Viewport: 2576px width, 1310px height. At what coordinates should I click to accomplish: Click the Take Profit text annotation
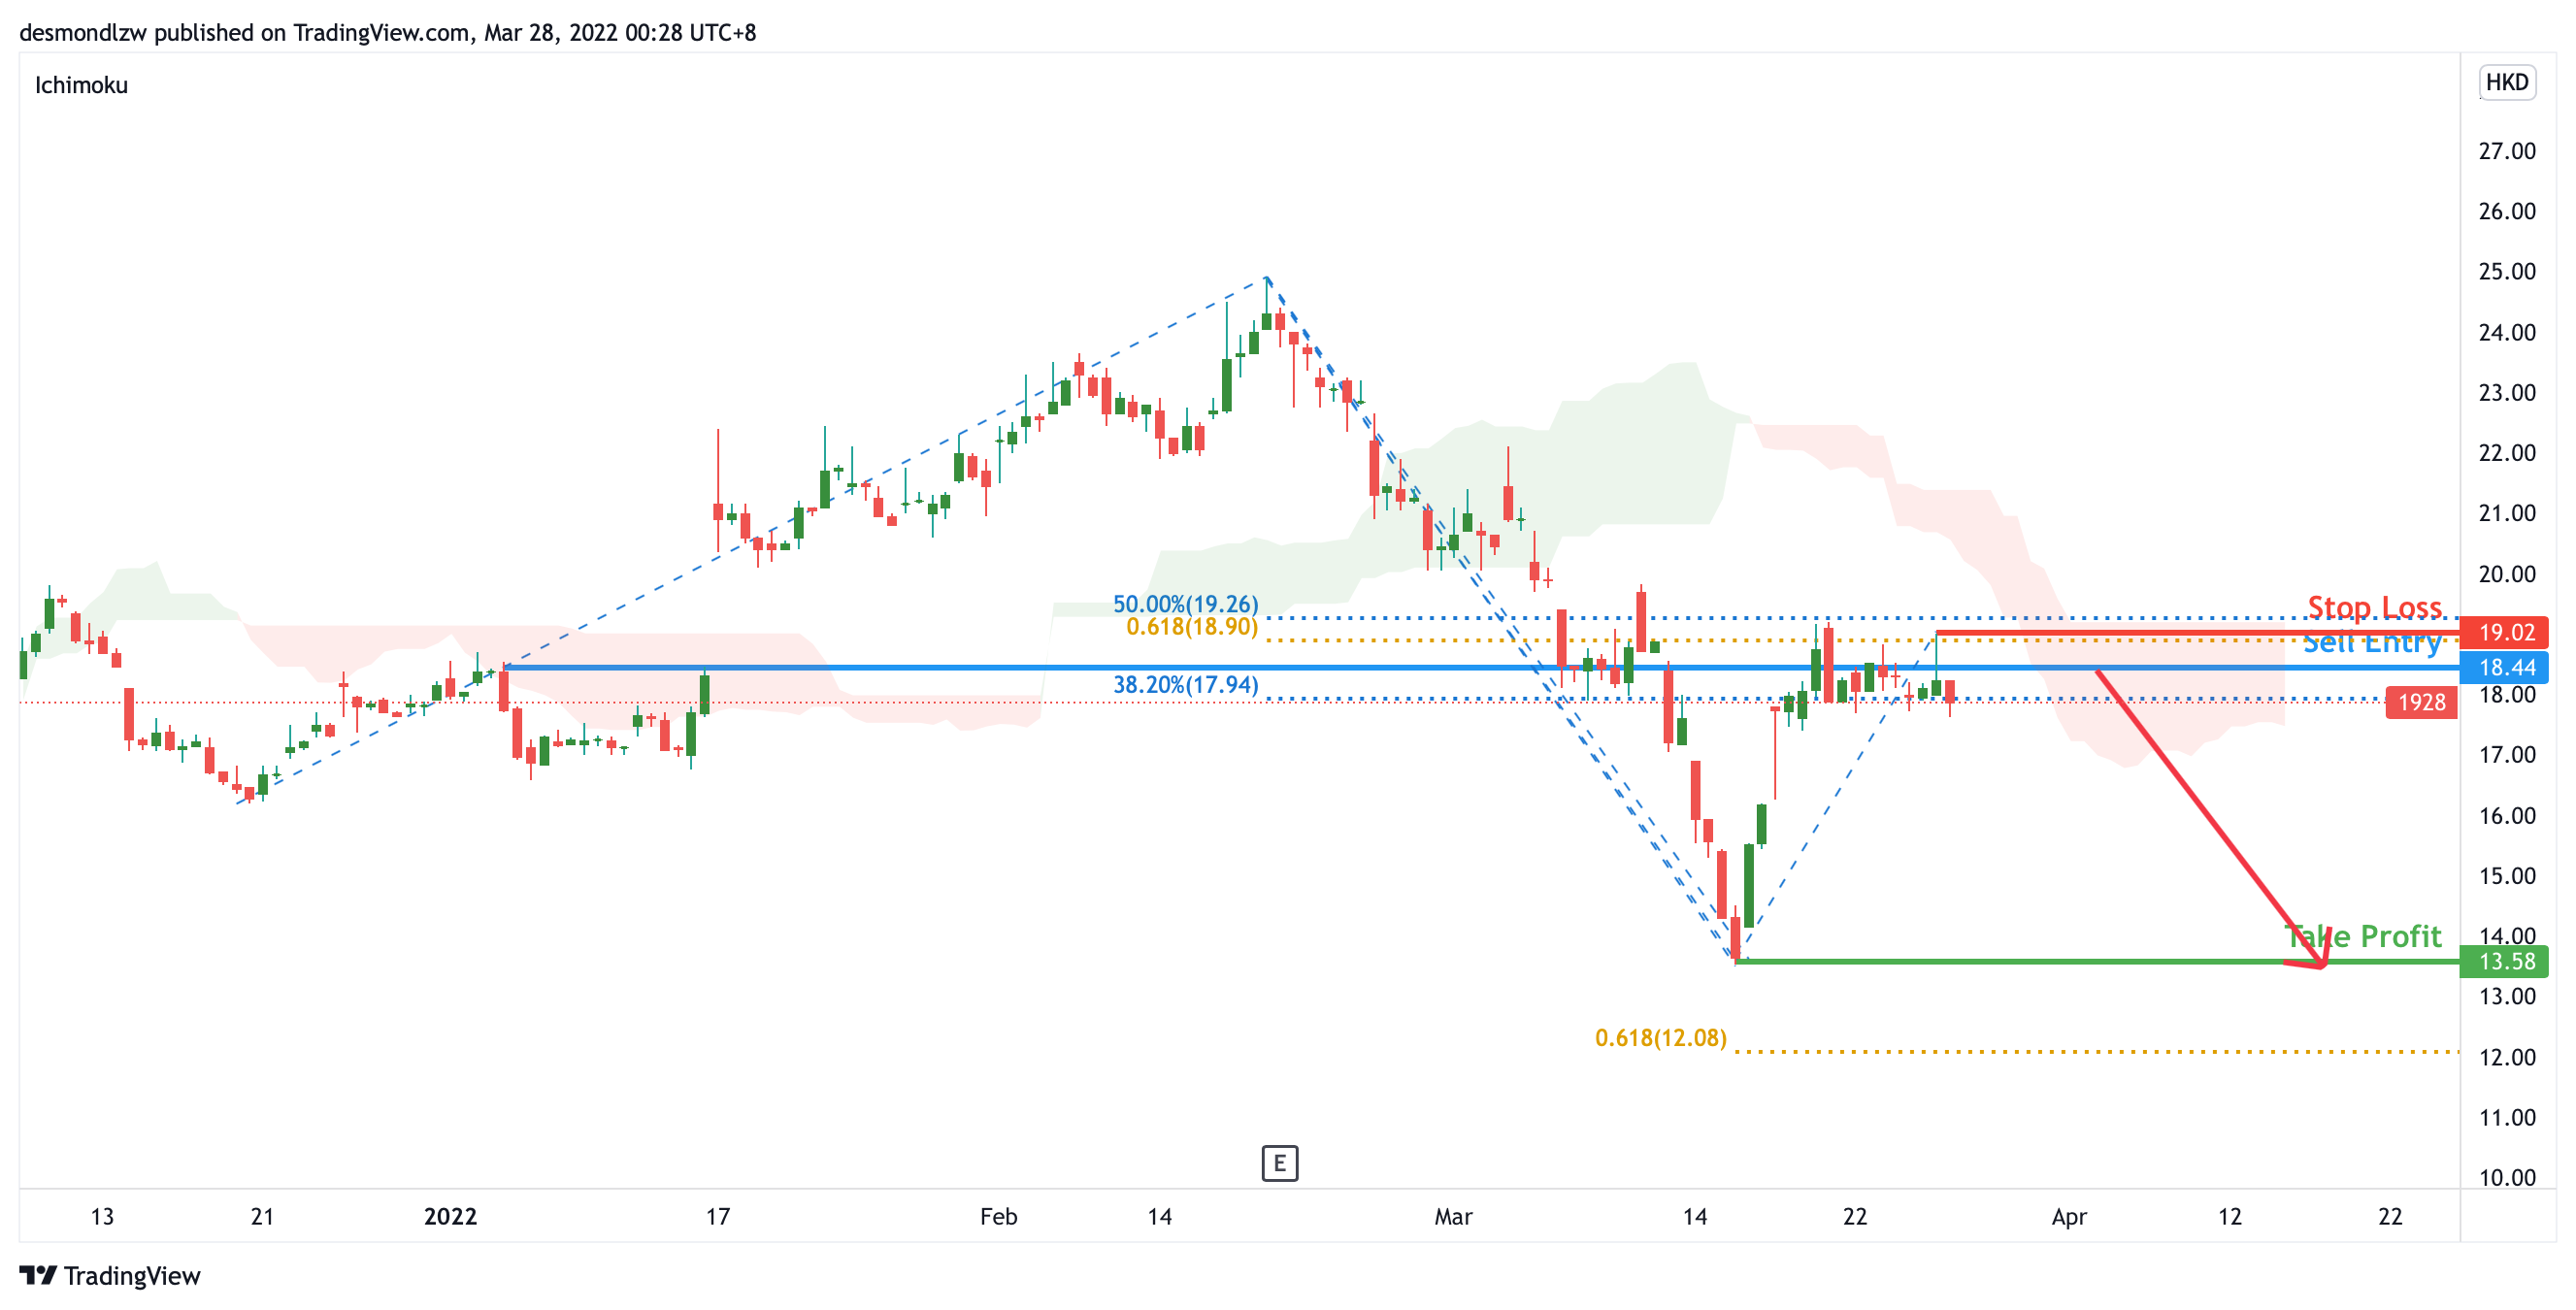[2363, 936]
